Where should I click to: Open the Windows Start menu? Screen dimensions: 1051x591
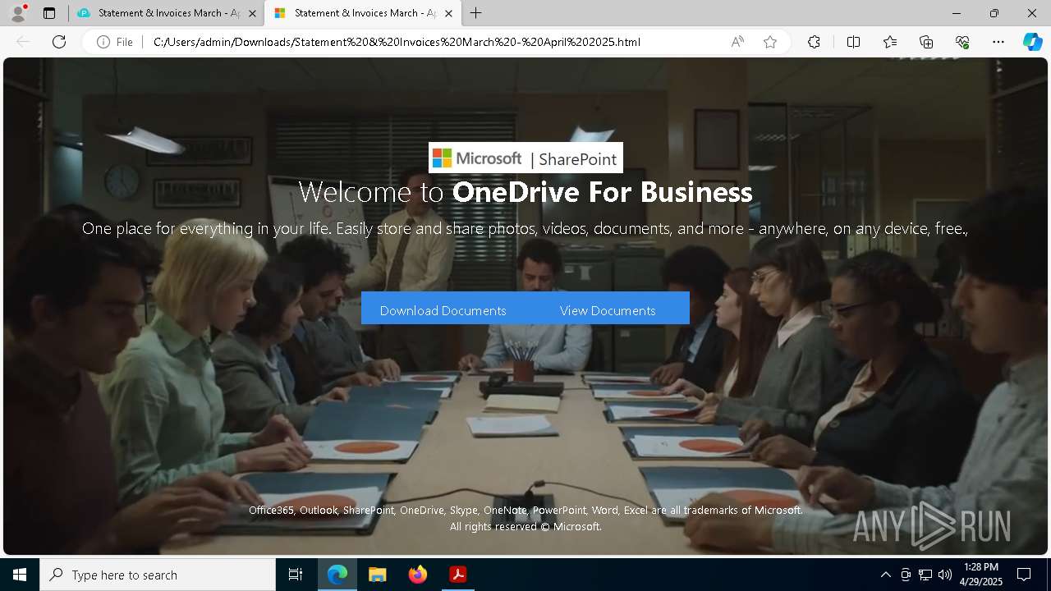pos(20,575)
